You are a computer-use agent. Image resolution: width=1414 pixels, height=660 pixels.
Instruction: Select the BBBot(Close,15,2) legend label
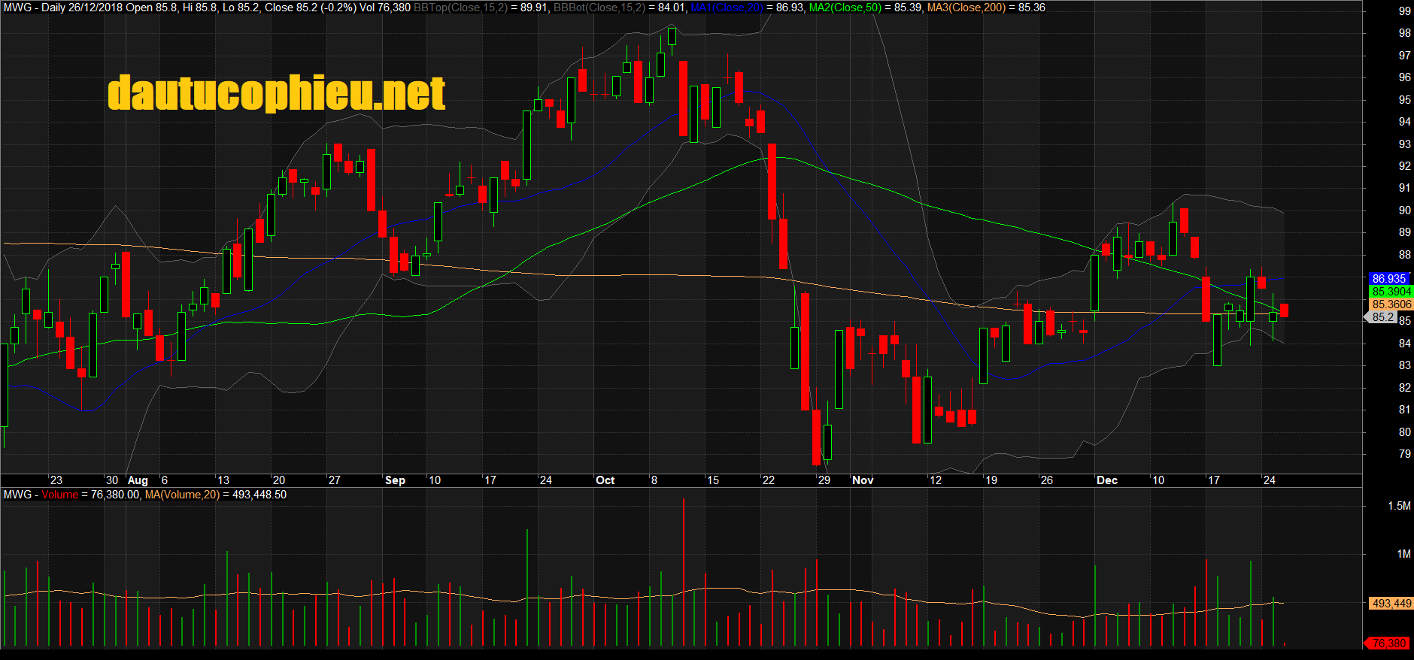pos(599,8)
